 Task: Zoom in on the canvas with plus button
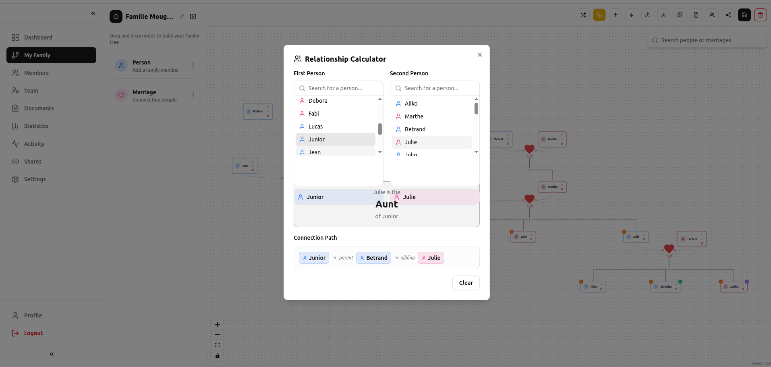pos(218,324)
